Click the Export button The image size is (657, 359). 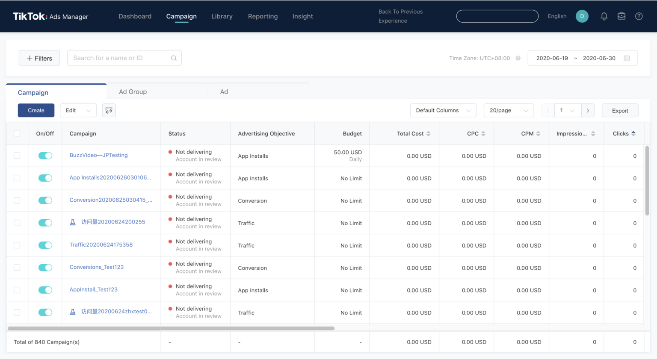(620, 110)
